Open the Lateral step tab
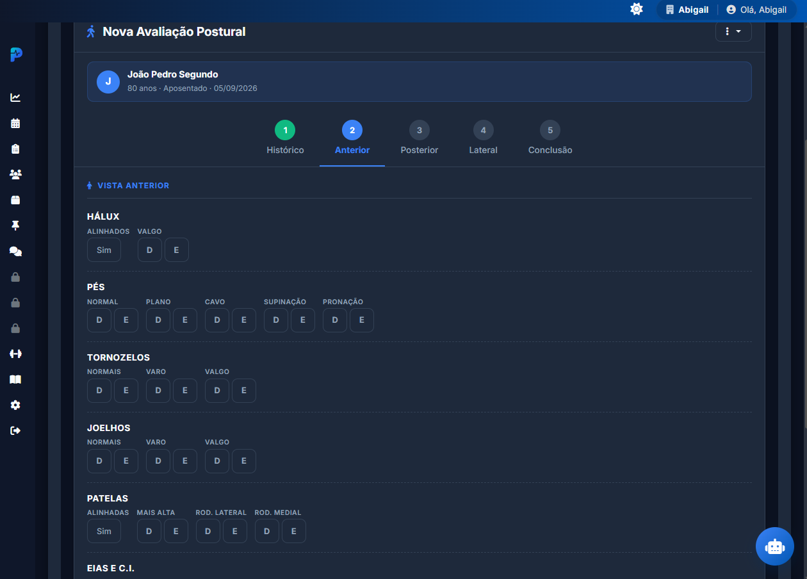The width and height of the screenshot is (807, 579). click(x=484, y=138)
